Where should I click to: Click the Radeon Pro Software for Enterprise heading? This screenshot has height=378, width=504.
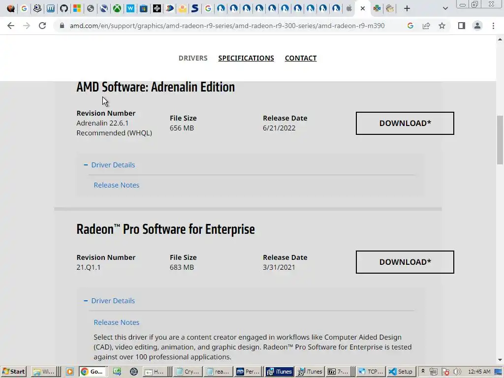pos(165,229)
